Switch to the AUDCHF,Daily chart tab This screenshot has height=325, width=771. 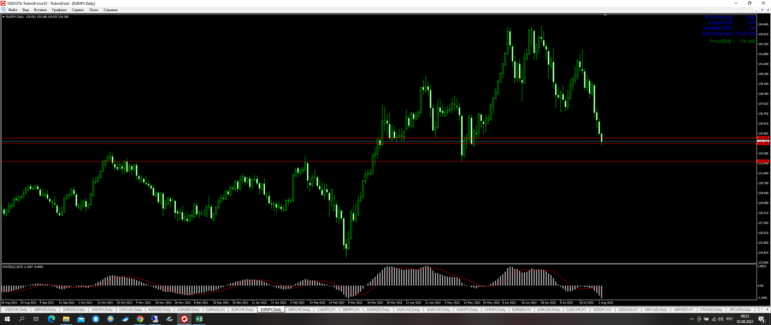click(x=438, y=309)
